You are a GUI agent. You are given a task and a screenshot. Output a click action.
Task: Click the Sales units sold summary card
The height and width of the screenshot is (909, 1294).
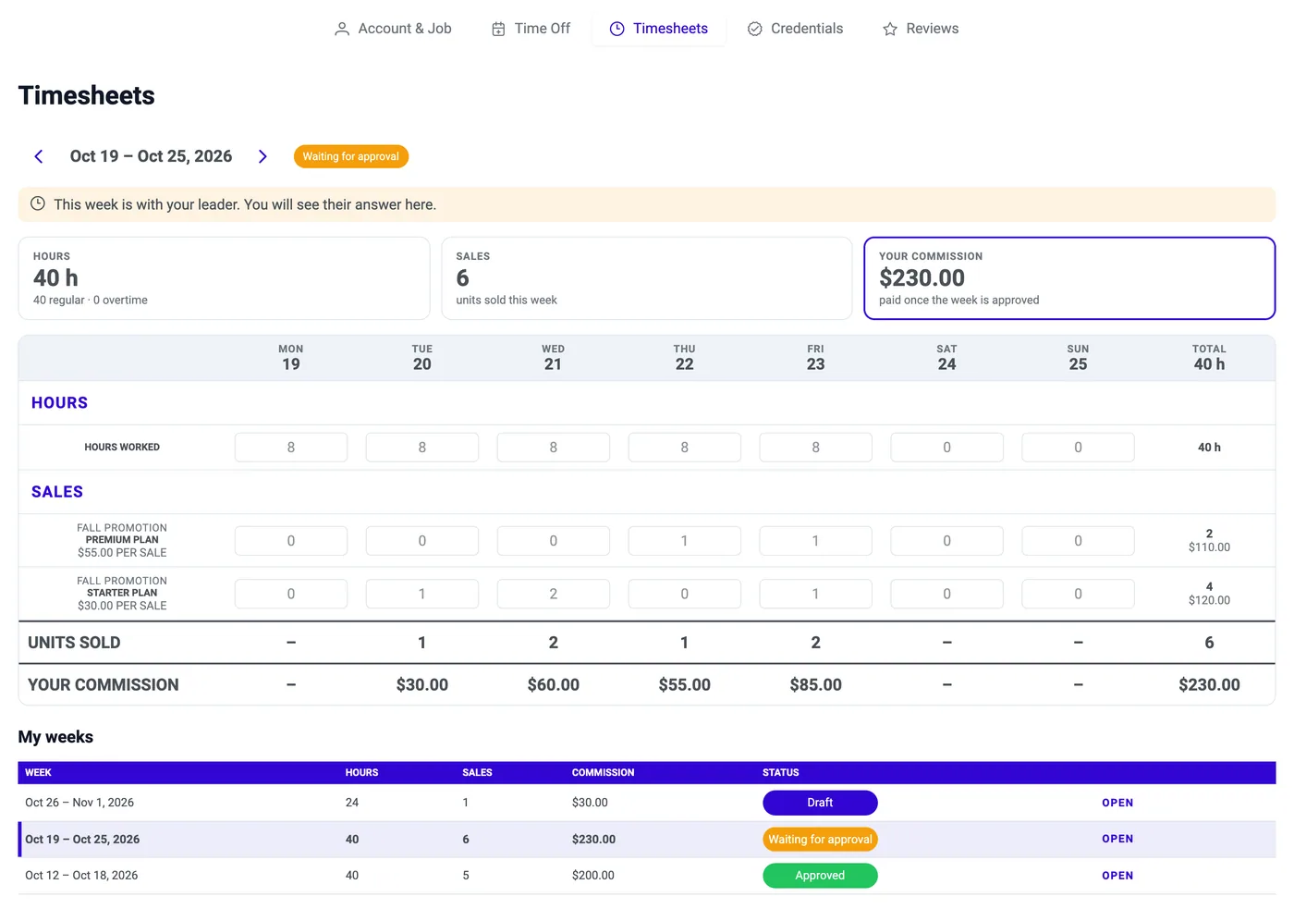(x=647, y=278)
